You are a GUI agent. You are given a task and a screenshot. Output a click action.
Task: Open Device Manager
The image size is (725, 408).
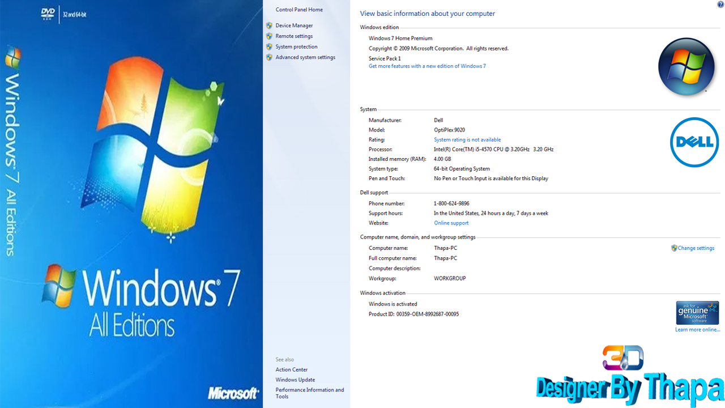click(x=294, y=25)
